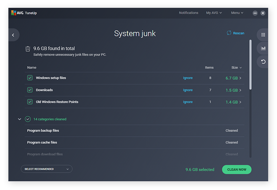This screenshot has width=277, height=190.
Task: Click the trash can junk icon
Action: pos(28,49)
